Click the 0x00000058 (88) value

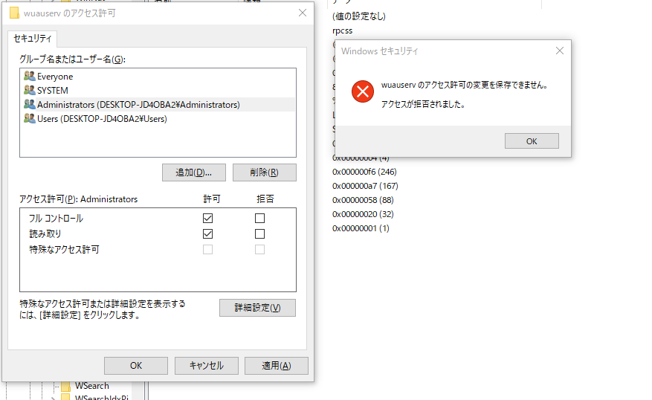point(363,200)
